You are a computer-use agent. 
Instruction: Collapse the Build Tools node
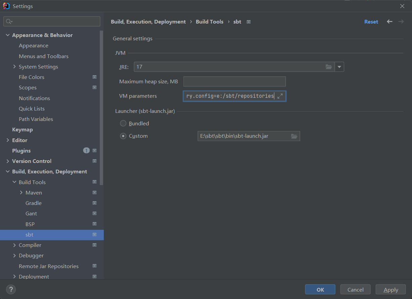(14, 182)
